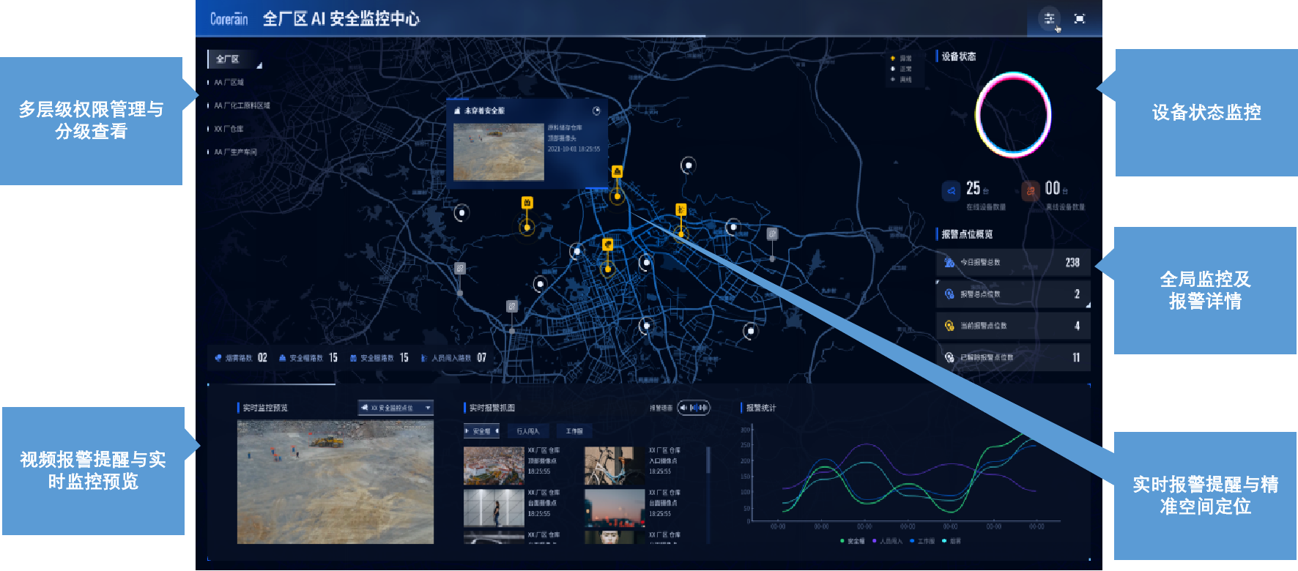
Task: Select AA厂生产车间 in the area list
Action: 234,152
